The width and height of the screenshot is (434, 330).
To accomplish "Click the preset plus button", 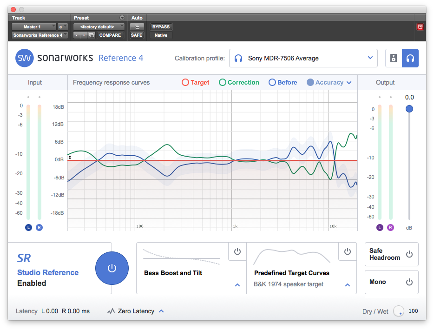I will click(x=84, y=35).
